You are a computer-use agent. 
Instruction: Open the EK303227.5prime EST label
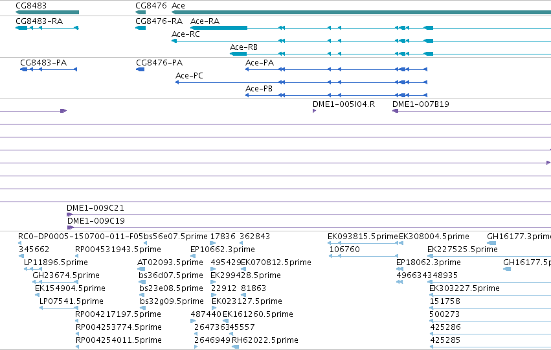(x=464, y=288)
